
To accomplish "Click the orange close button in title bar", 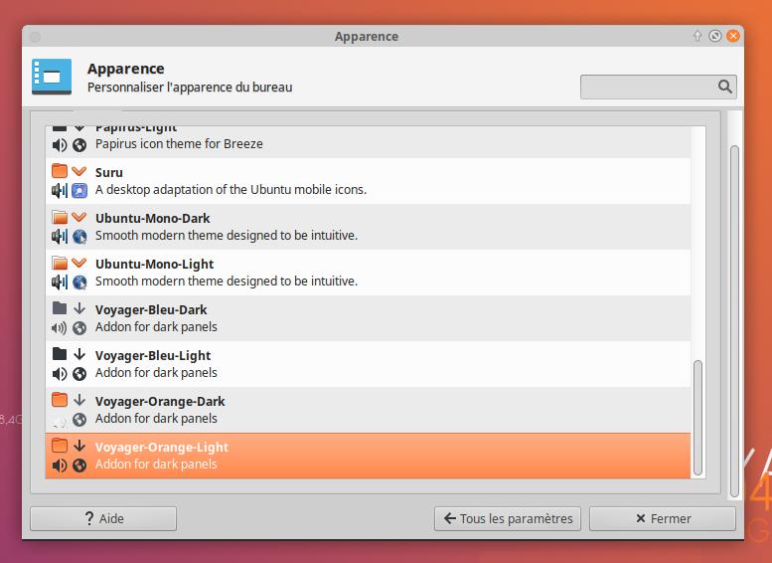I will point(733,36).
